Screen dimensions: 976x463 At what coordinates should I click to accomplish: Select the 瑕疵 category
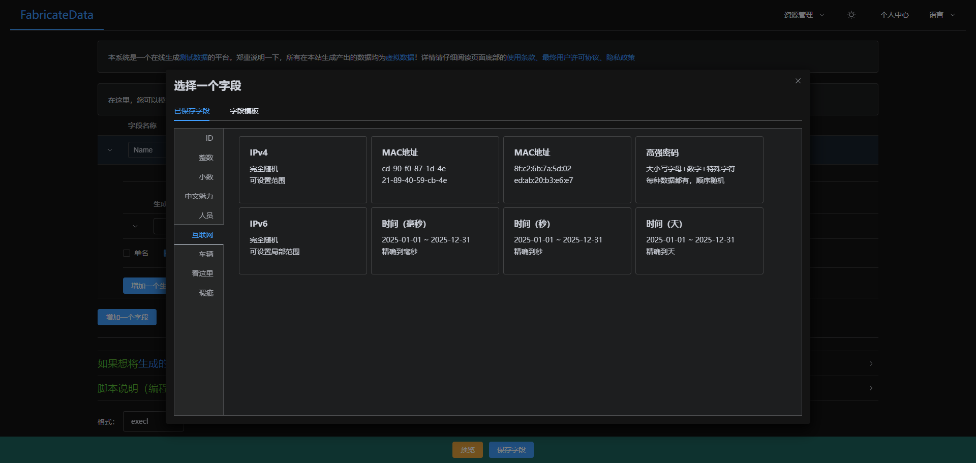[x=199, y=293]
